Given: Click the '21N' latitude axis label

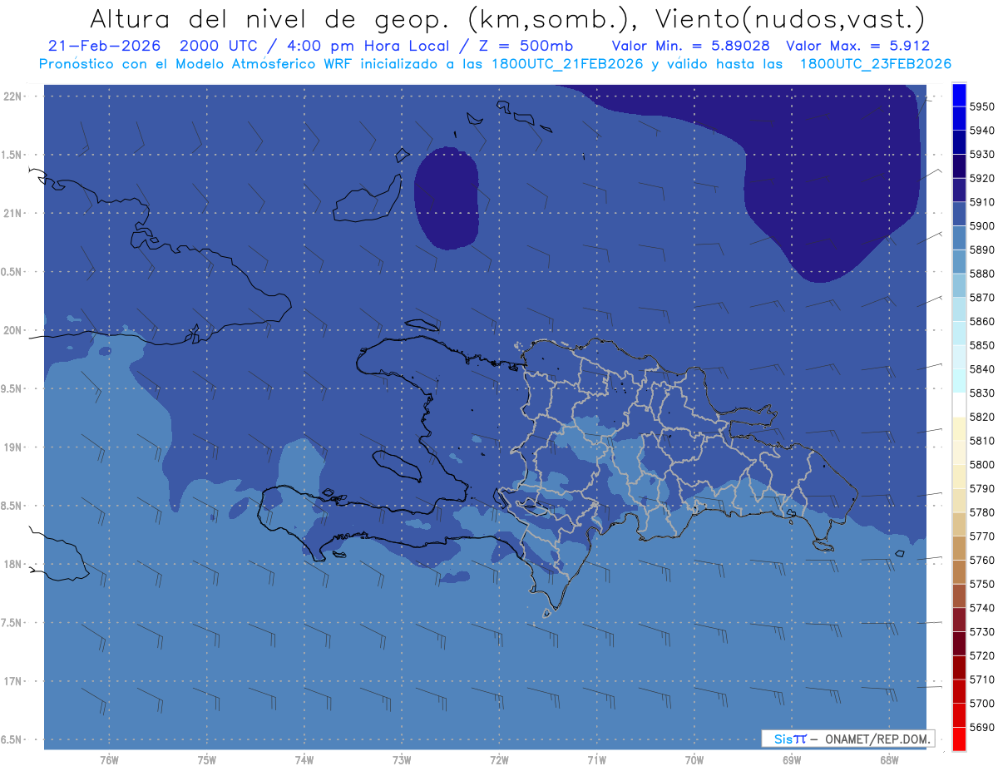Looking at the screenshot, I should (13, 214).
